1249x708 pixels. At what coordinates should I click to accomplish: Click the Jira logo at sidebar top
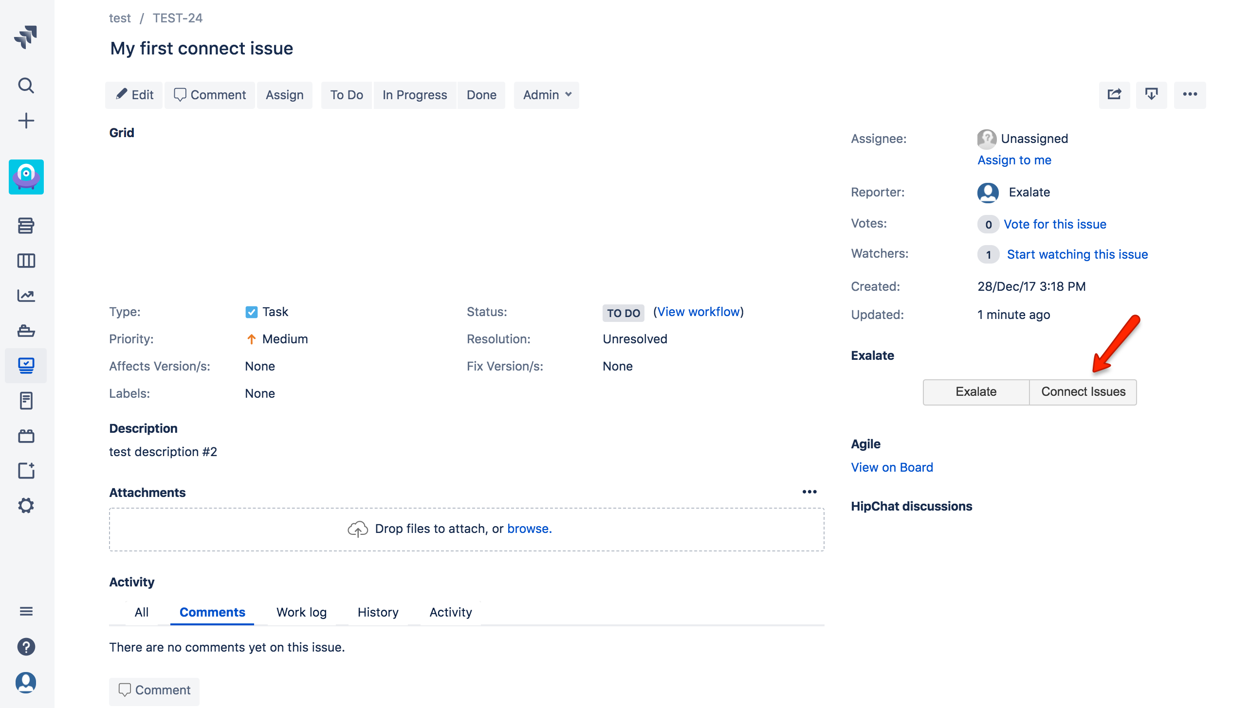coord(26,36)
